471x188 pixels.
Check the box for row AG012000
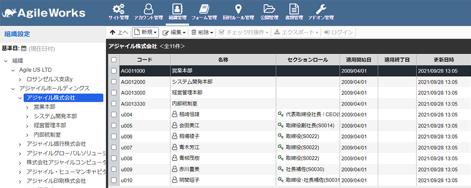114,82
